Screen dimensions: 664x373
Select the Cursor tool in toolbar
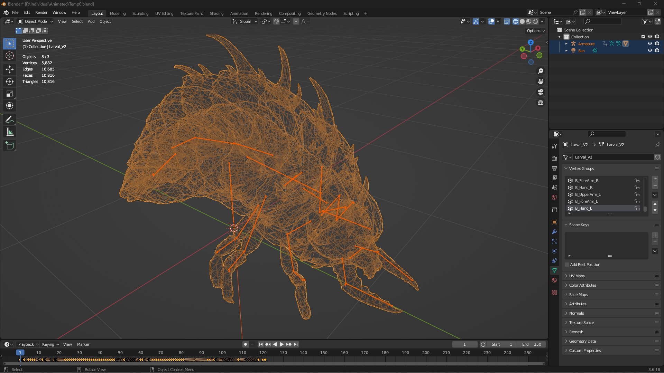tap(10, 56)
